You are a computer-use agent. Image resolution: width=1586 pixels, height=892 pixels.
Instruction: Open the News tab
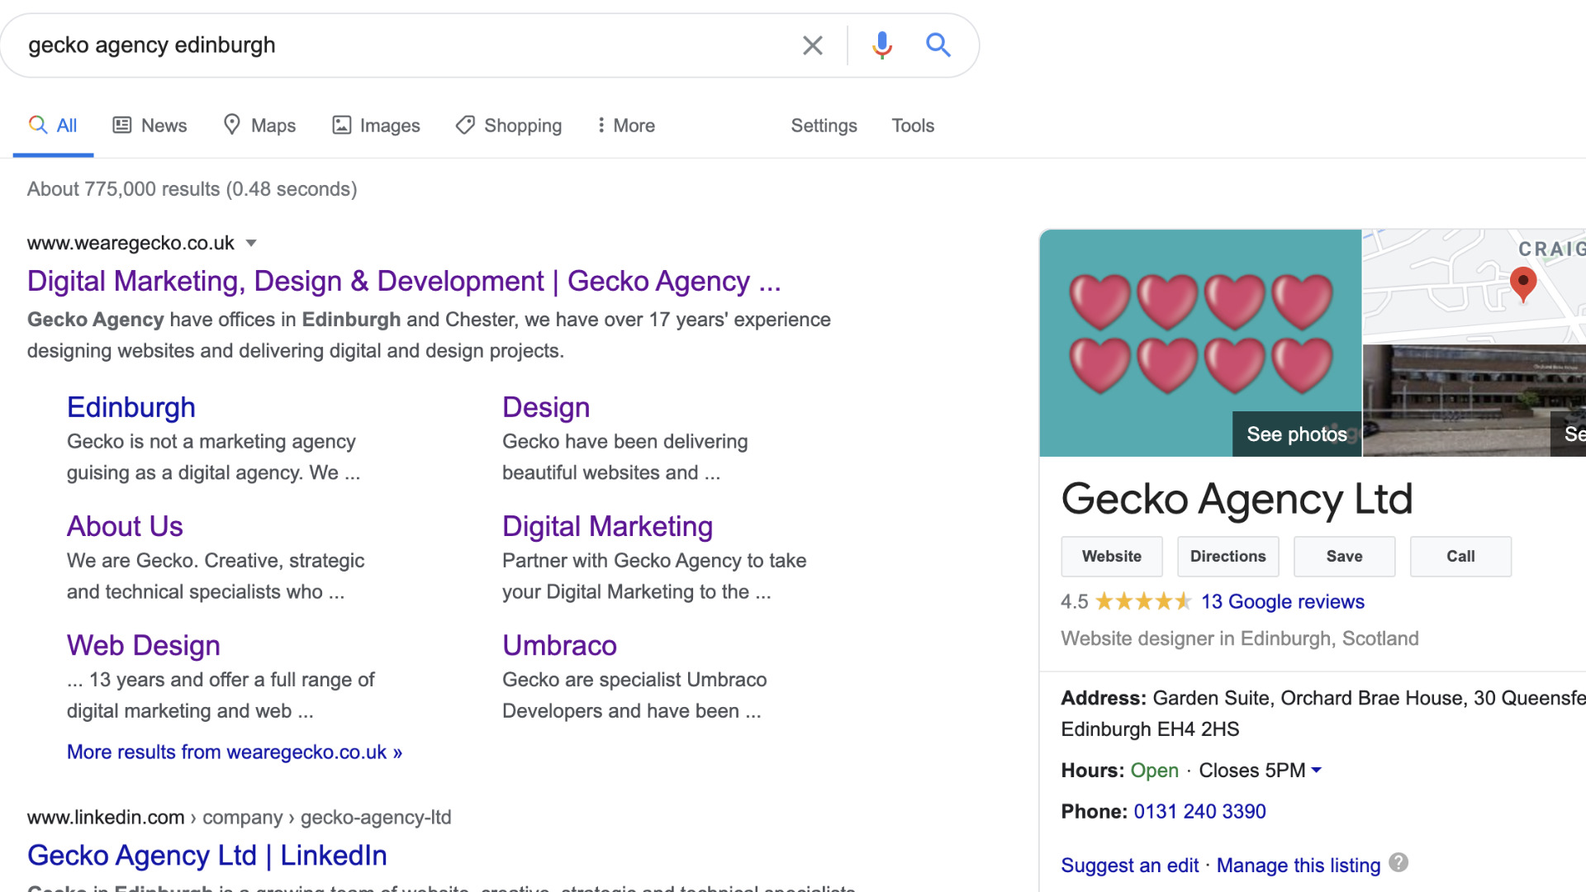point(150,126)
